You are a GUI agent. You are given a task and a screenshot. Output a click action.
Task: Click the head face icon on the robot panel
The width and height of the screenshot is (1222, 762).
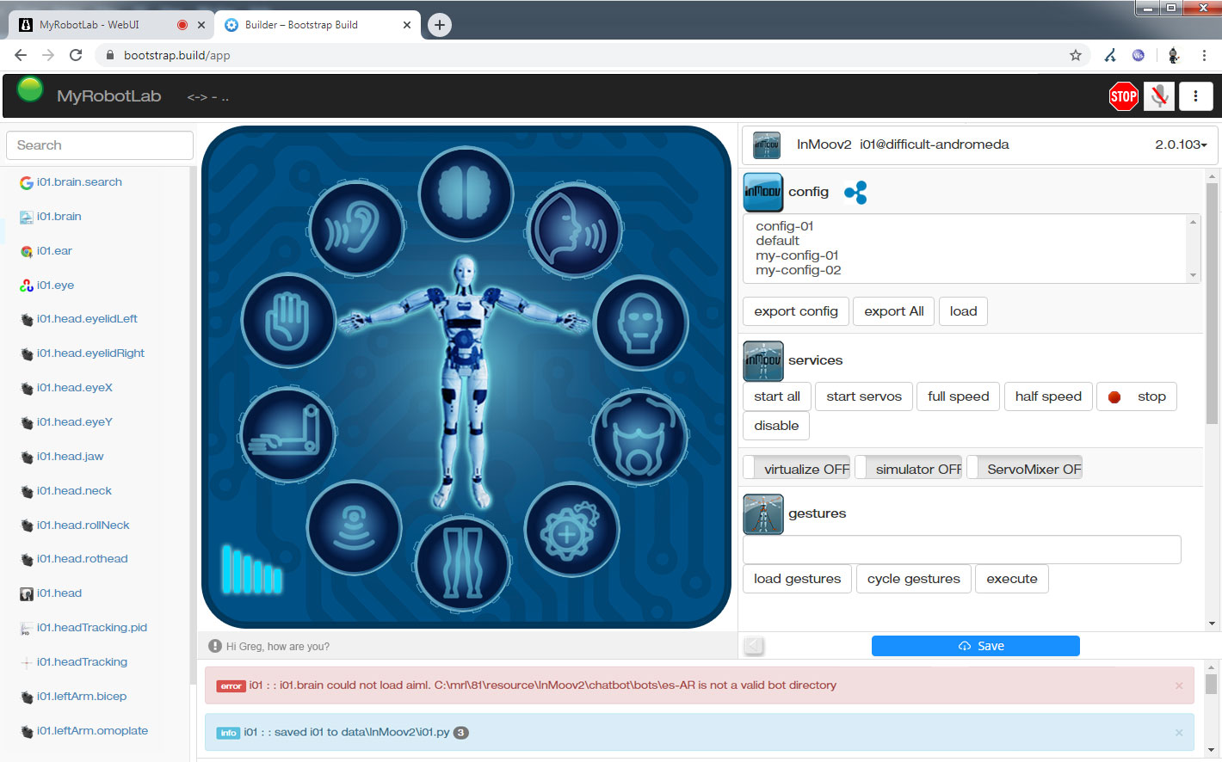pos(640,323)
